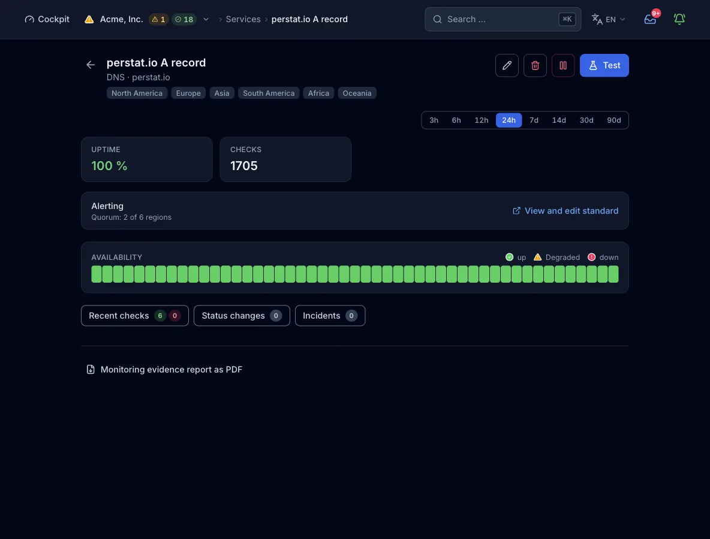Click the translate language icon
The image size is (710, 539).
point(597,19)
